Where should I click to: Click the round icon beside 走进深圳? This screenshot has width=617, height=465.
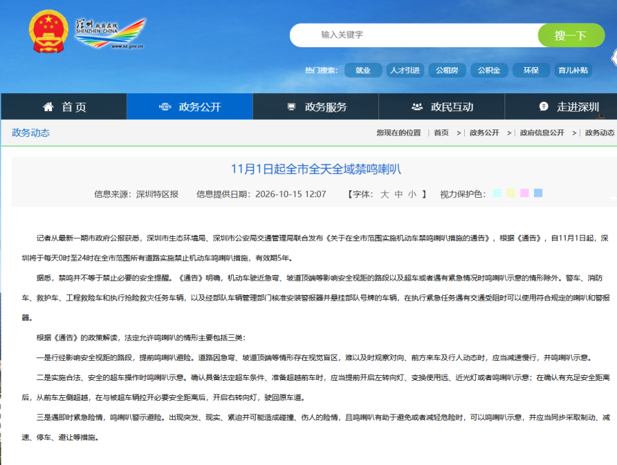pos(544,106)
